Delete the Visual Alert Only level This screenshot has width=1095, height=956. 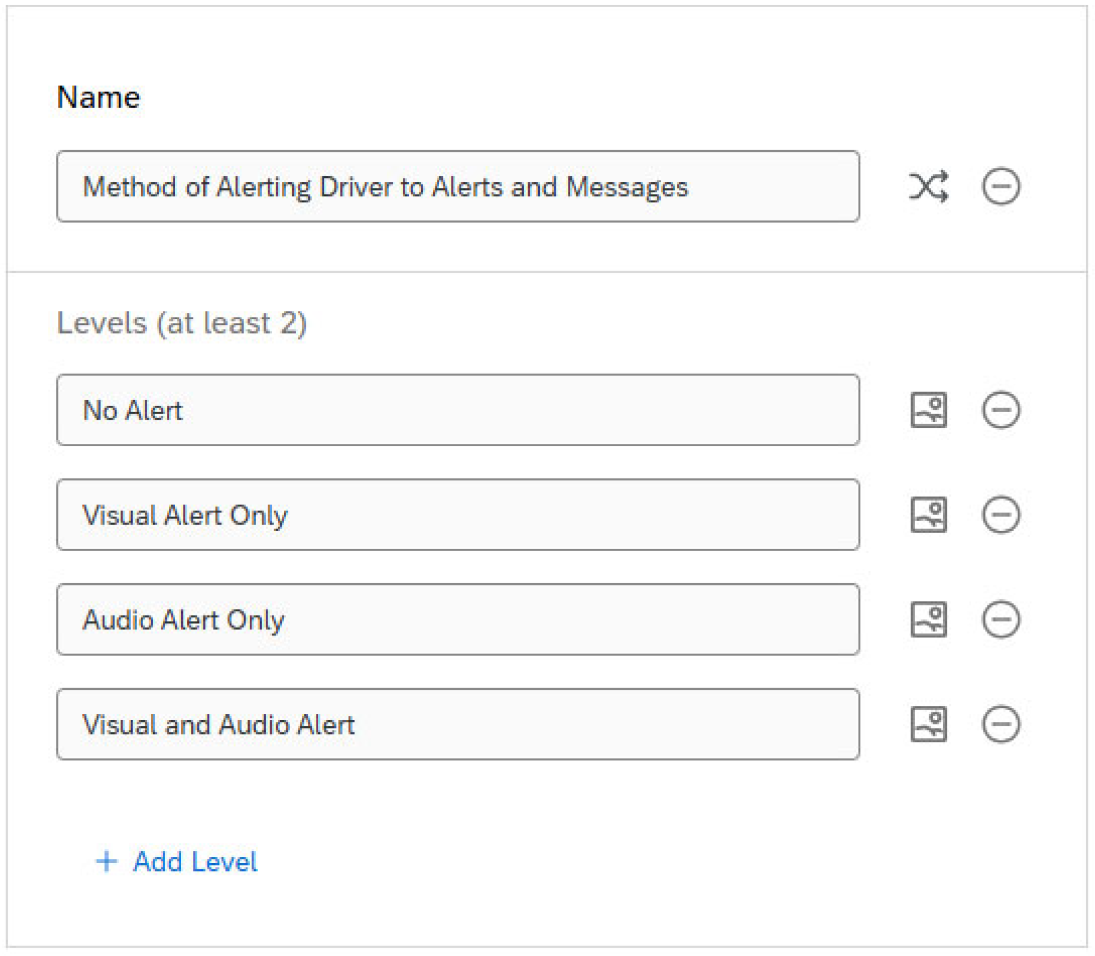click(1001, 515)
